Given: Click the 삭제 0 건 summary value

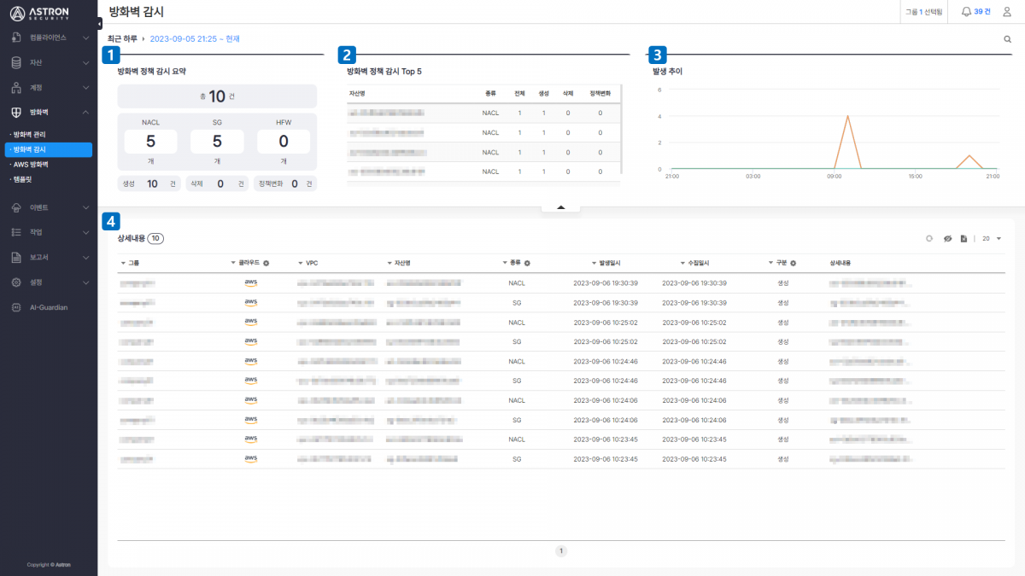Looking at the screenshot, I should click(217, 183).
